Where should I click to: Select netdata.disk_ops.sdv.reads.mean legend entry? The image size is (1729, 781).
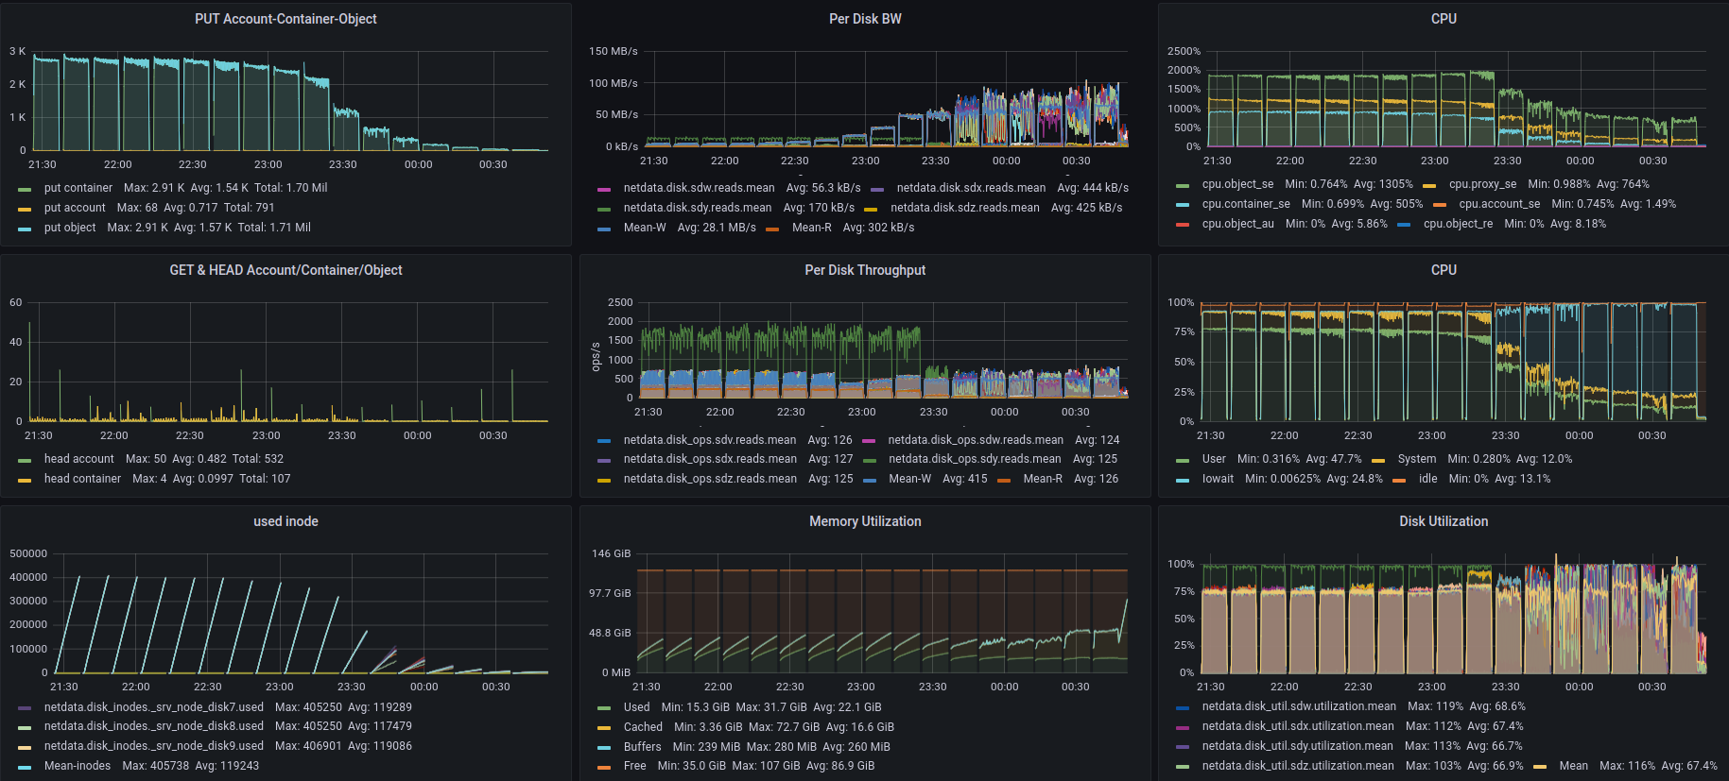709,440
